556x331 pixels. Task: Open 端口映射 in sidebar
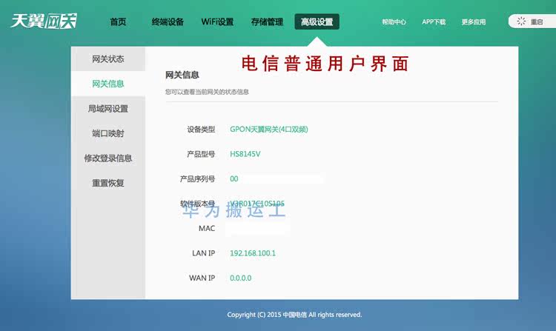[x=108, y=133]
